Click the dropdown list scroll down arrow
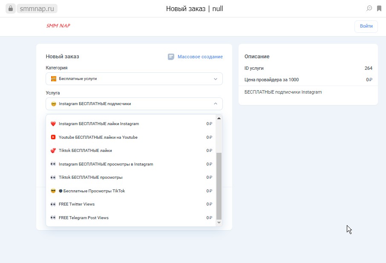Viewport: 386px width, 263px height. coord(219,223)
